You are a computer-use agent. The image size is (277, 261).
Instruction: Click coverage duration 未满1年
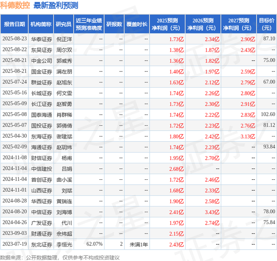(138, 245)
